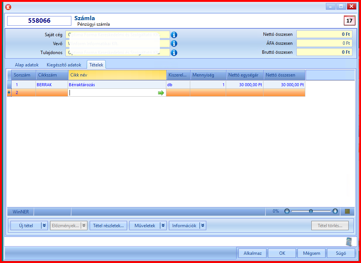361x263 pixels.
Task: Minimize the Számla window
Action: pos(330,6)
